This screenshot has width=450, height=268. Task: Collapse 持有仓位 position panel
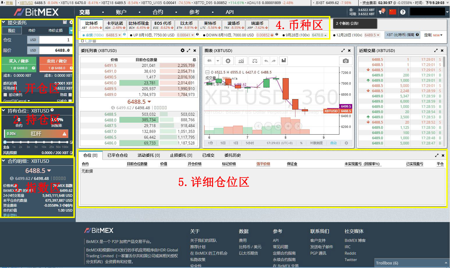[x=3, y=111]
